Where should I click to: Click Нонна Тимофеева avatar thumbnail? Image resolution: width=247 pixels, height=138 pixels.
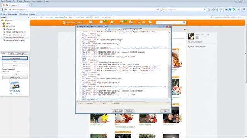[x=191, y=36]
